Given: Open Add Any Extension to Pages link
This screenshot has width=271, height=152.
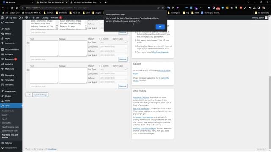Looking at the screenshot, I should (145, 128).
